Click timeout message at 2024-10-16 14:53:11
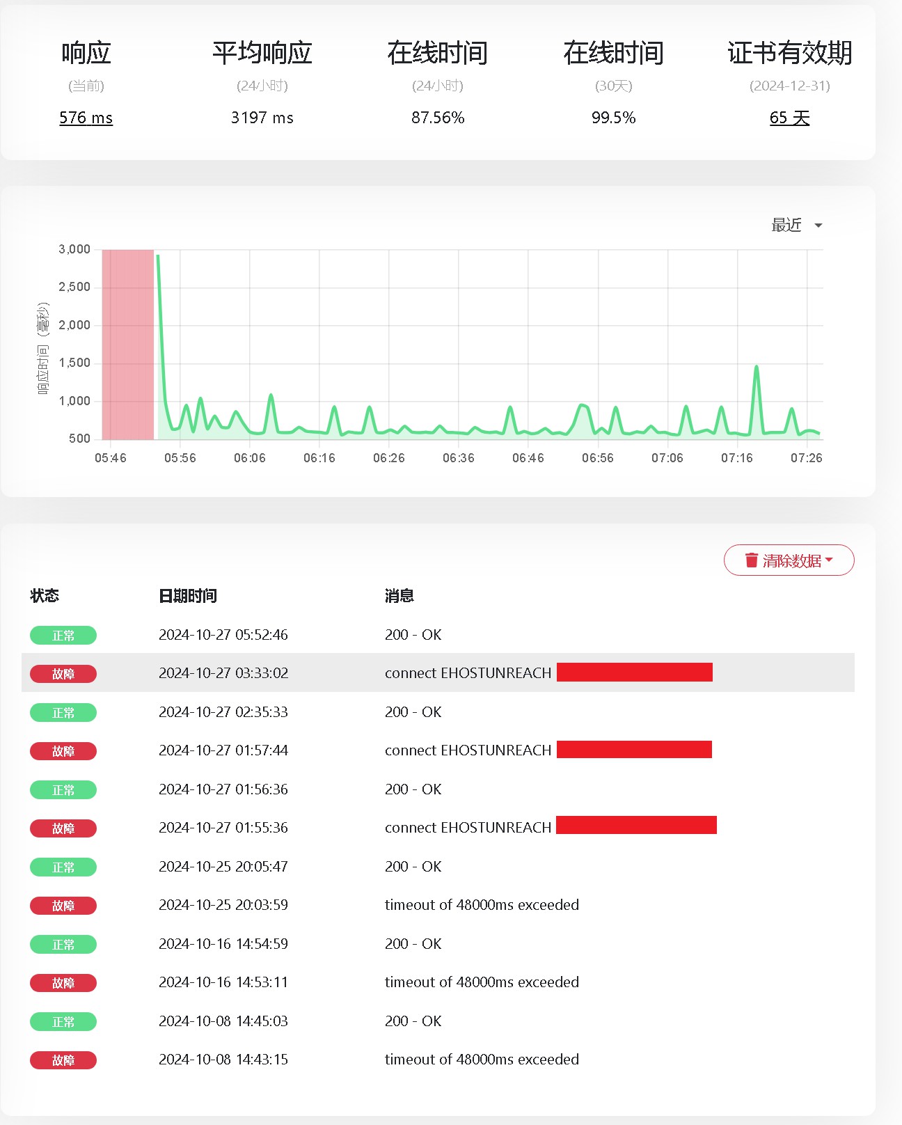 (x=482, y=982)
